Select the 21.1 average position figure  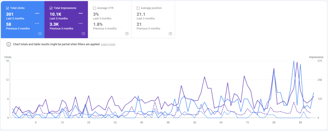[x=141, y=14]
